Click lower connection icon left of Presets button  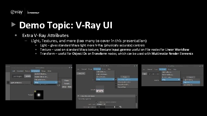tap(59, 85)
